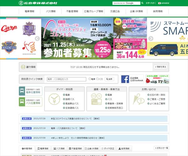188x156 pixels.
Task: Select the 不動産情報 news tab
Action: click(76, 149)
